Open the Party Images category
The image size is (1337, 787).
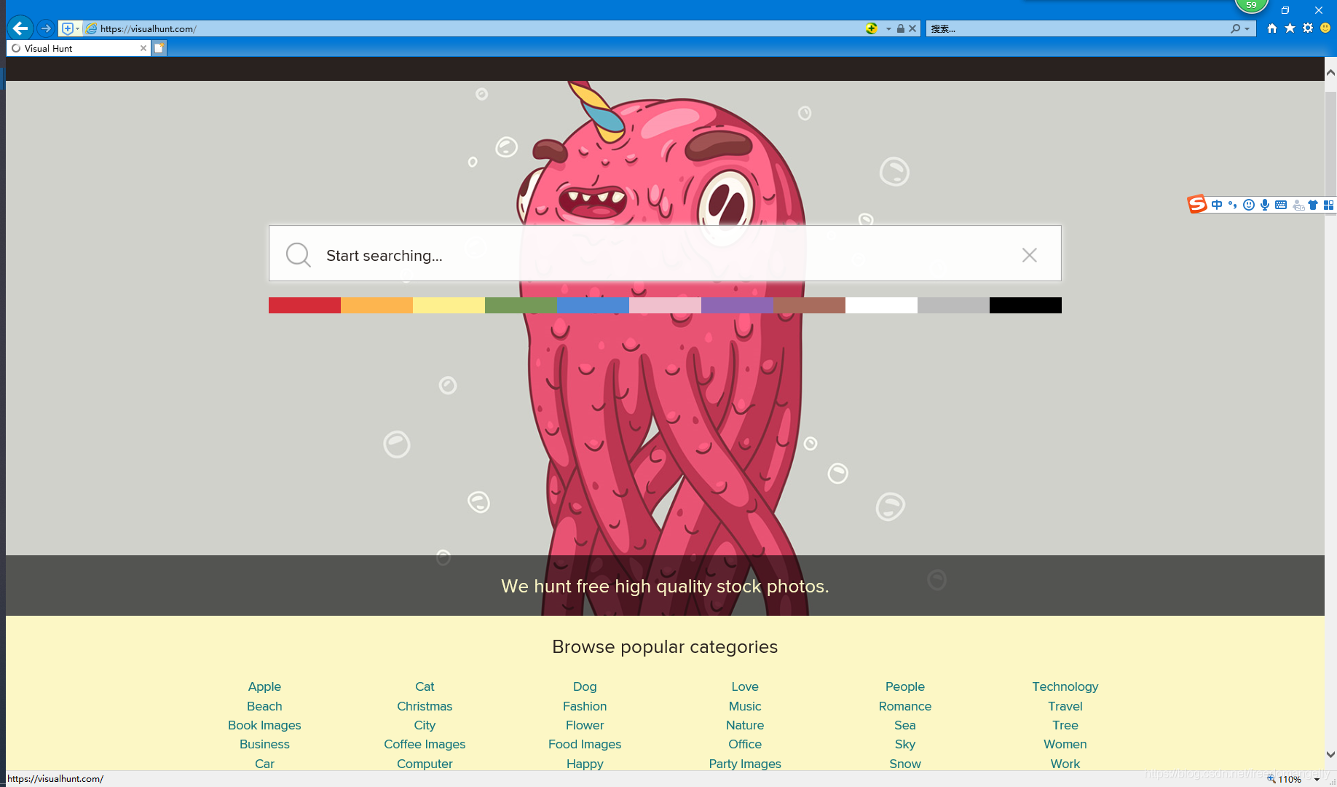745,764
